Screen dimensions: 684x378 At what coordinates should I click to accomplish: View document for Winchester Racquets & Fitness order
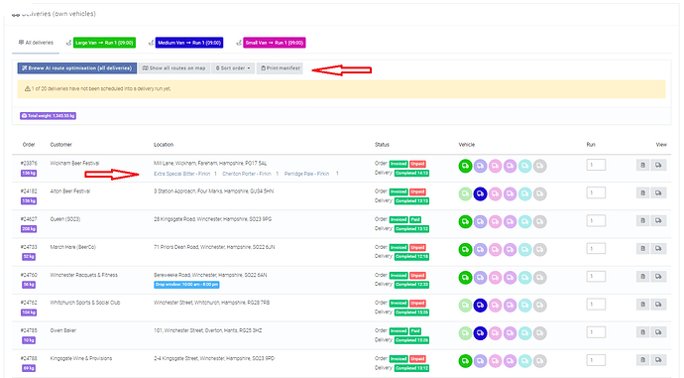[642, 277]
